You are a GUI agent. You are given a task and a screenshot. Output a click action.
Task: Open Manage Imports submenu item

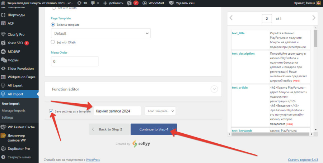click(x=13, y=110)
